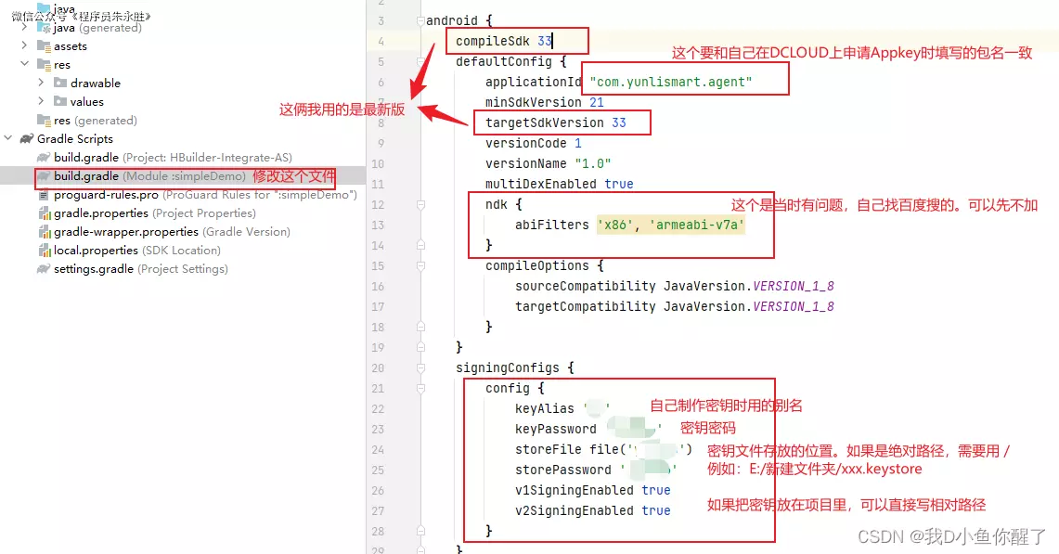This screenshot has width=1059, height=554.
Task: Click the res (generated) folder icon
Action: 44,121
